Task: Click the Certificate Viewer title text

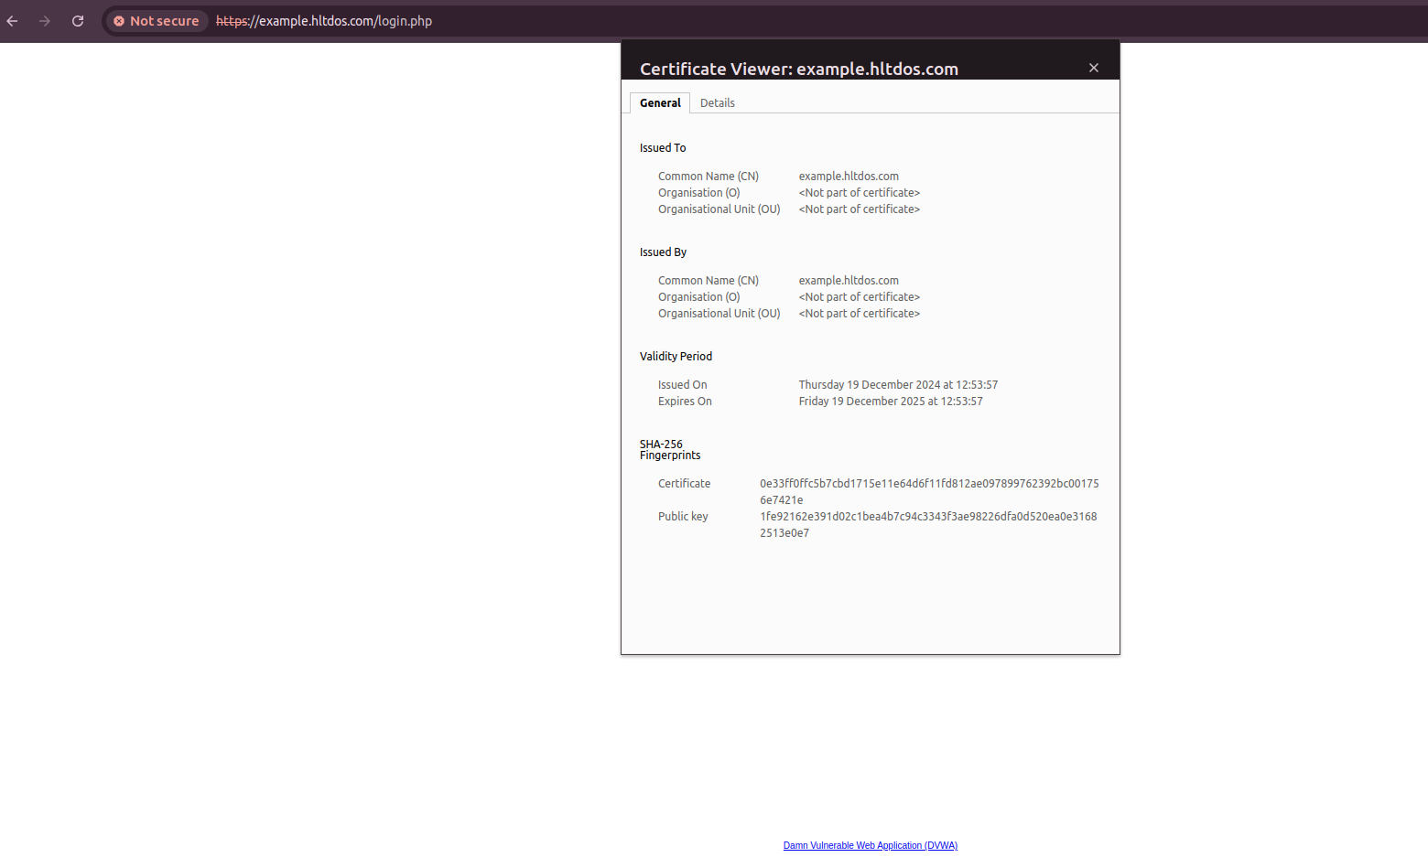Action: pos(799,70)
